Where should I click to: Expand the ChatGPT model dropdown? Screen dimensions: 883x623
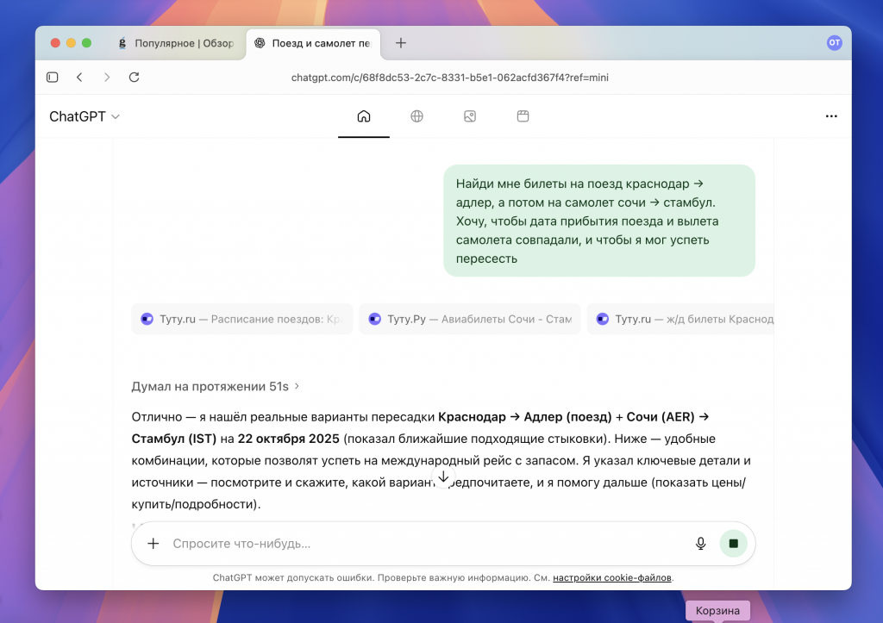[x=85, y=116]
